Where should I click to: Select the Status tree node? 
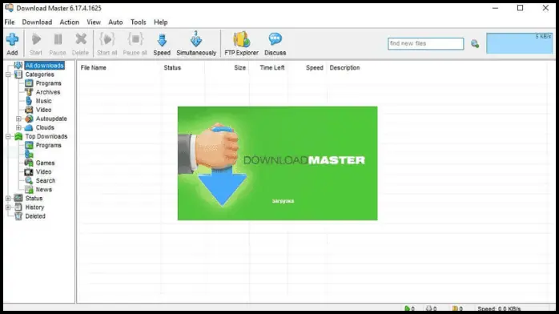34,199
